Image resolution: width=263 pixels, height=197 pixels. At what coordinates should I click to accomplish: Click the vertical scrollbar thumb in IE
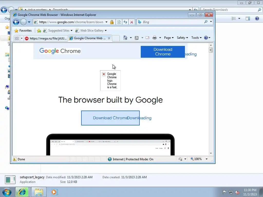point(211,50)
